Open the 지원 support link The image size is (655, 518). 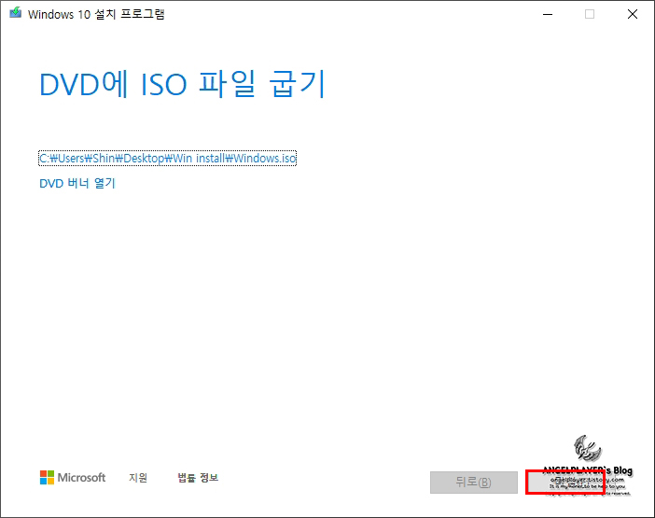tap(138, 478)
